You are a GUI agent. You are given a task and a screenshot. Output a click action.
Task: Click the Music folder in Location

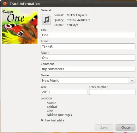coord(51,103)
